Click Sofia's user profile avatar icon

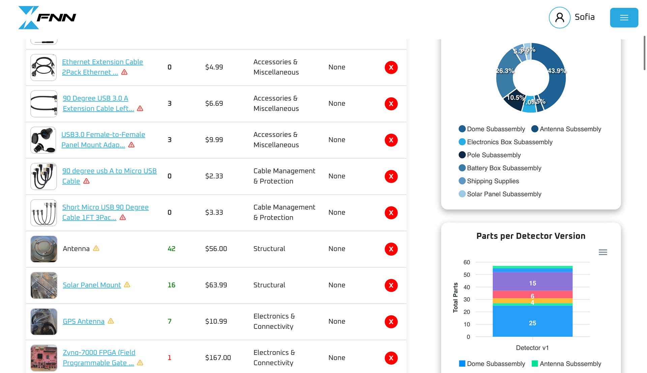click(559, 18)
